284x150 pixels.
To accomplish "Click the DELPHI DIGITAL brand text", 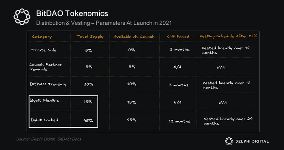I will (252, 141).
